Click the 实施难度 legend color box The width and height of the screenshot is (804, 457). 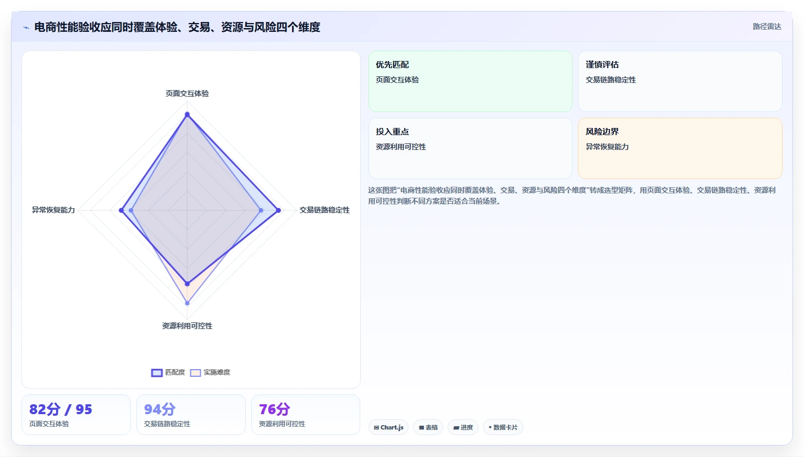tap(195, 373)
